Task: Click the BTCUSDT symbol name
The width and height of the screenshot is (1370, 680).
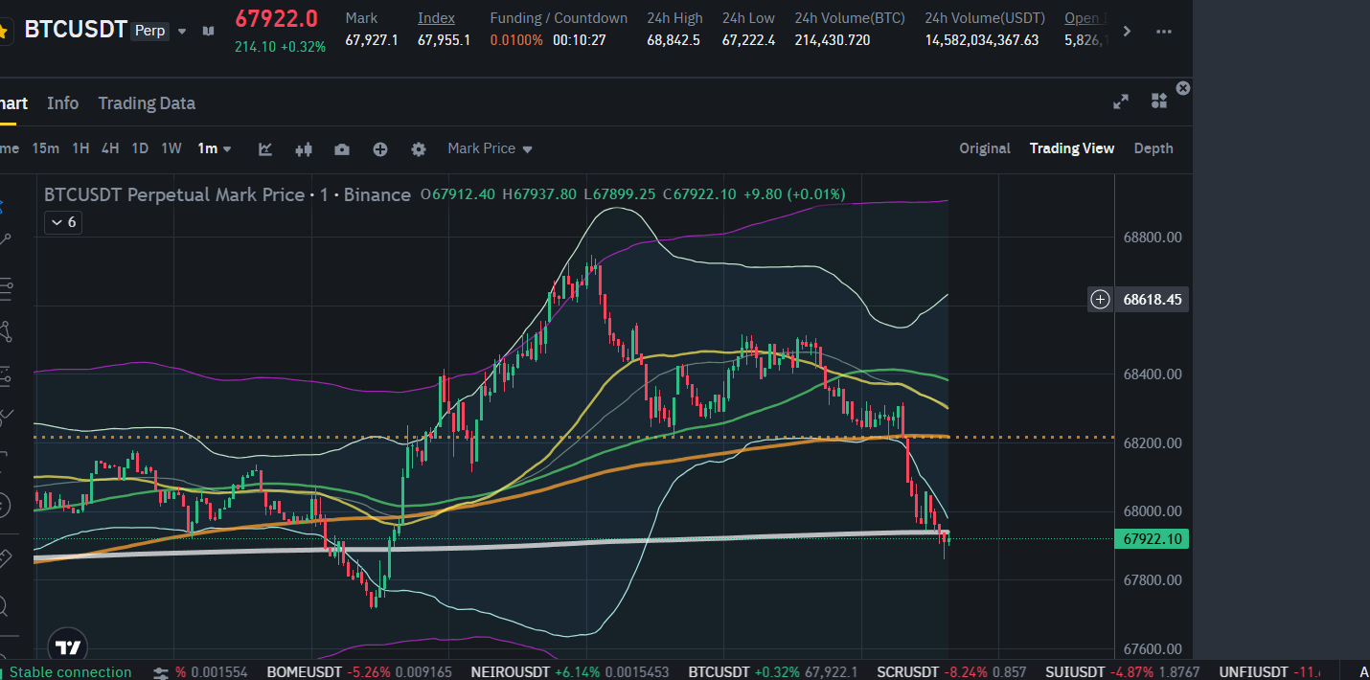Action: point(76,30)
